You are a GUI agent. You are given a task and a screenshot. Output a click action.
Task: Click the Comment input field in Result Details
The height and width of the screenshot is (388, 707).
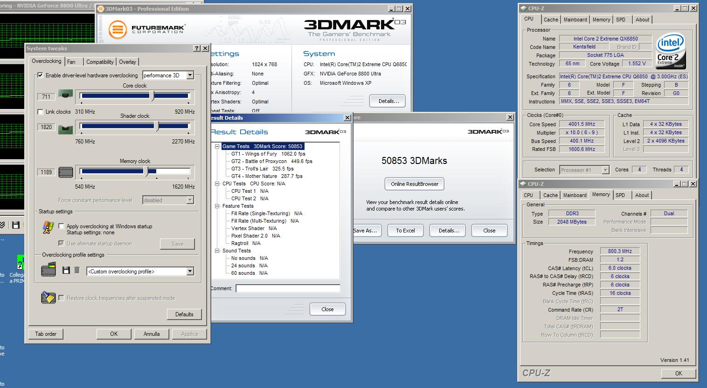point(288,288)
